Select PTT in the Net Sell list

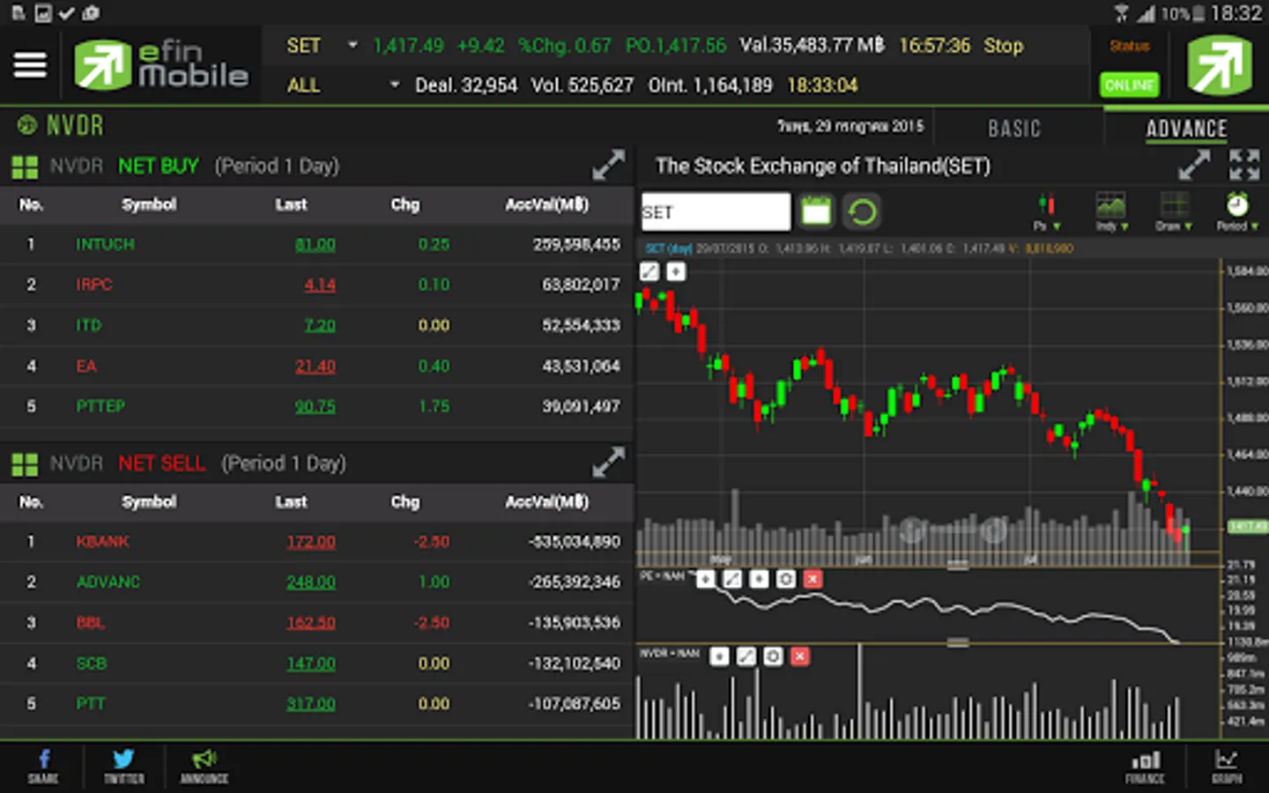point(90,703)
